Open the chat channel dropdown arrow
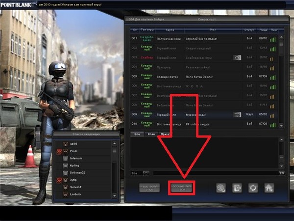Viewport: 294px width, 221px height. pos(146,173)
